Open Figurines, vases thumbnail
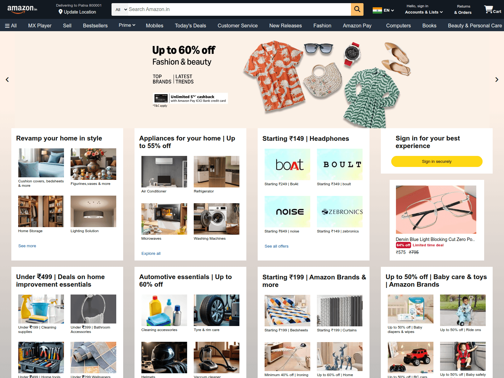 pos(93,164)
